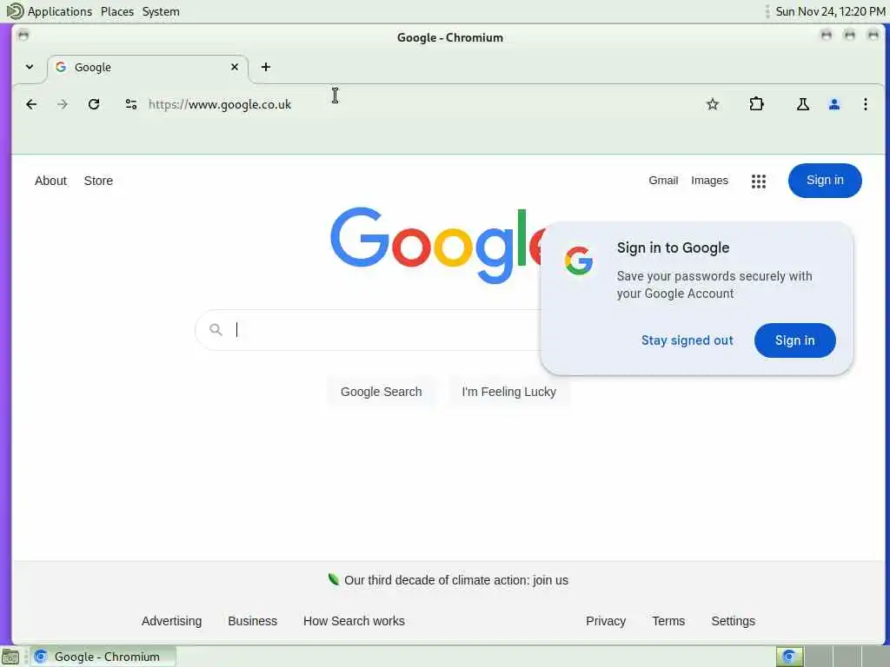
Task: Open the Business footer link
Action: (252, 621)
